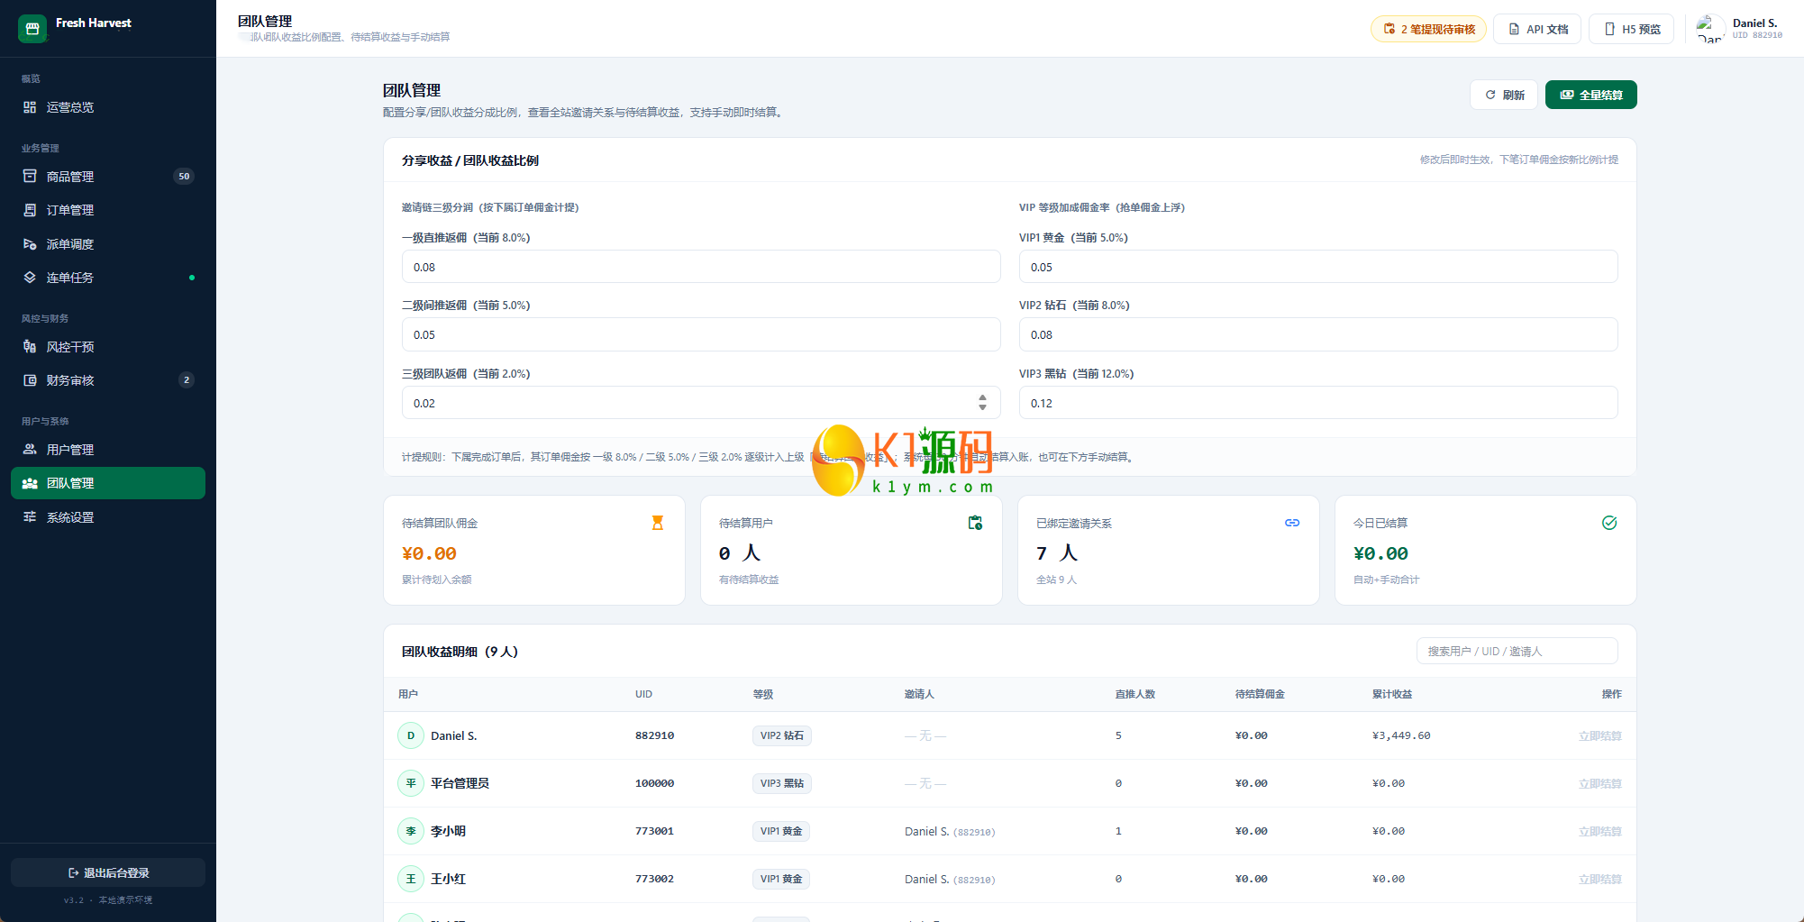
Task: Focus the VIP3 黑钻 rate input
Action: point(1318,403)
